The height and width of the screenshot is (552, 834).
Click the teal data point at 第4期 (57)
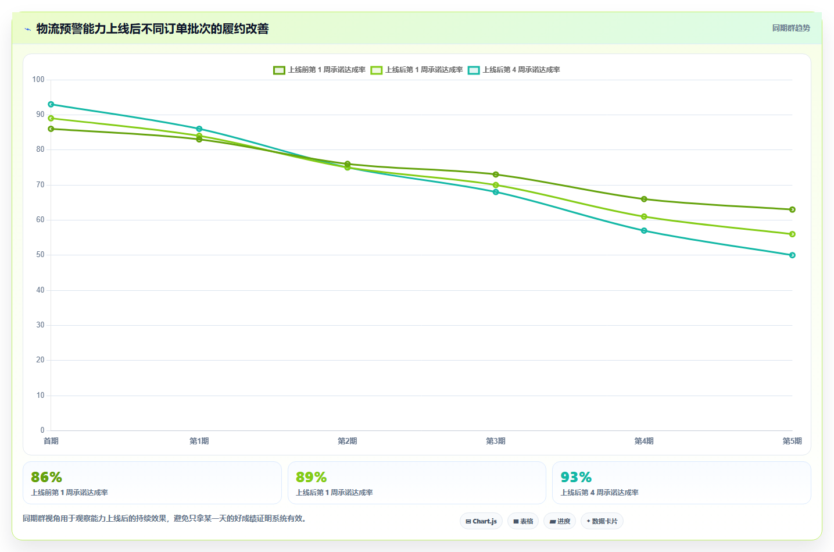tap(644, 230)
